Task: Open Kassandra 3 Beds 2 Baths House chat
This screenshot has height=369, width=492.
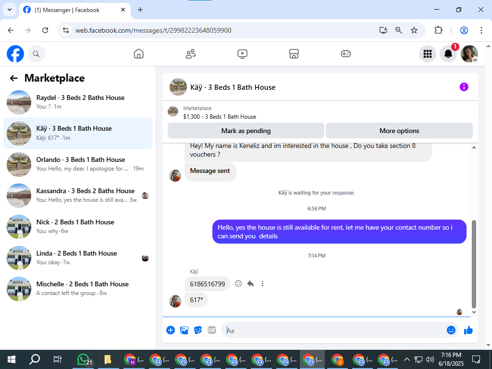Action: tap(78, 195)
